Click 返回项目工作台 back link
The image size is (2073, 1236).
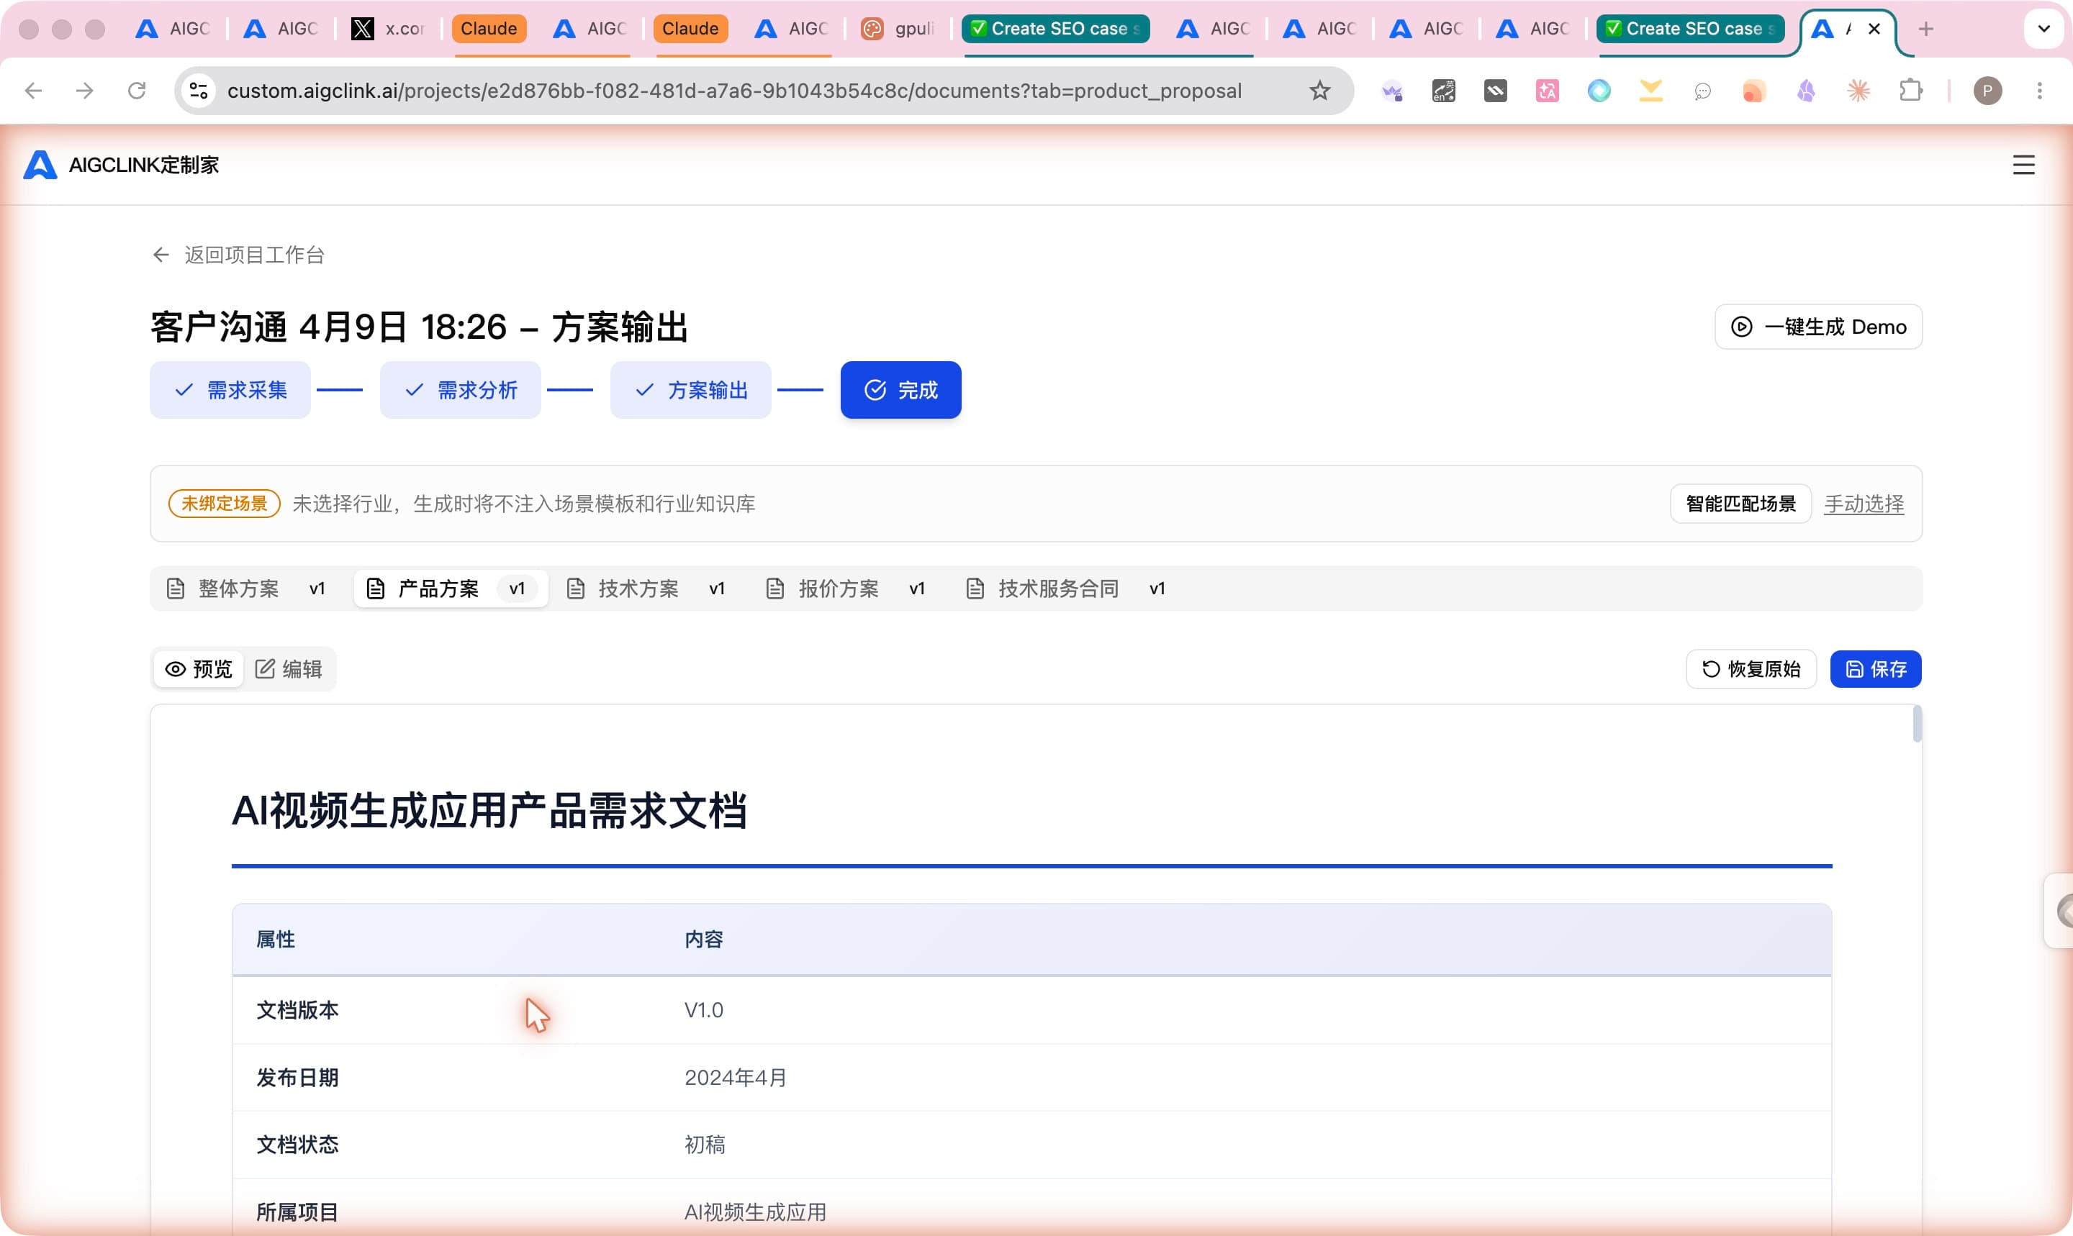point(238,255)
